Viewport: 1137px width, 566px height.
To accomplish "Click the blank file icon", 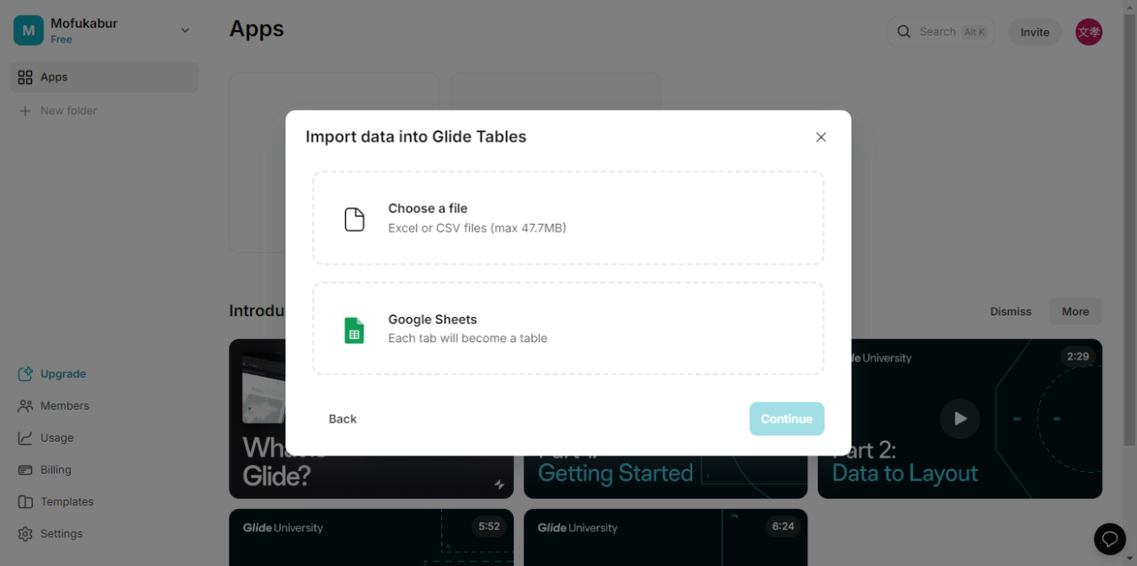I will click(x=355, y=219).
